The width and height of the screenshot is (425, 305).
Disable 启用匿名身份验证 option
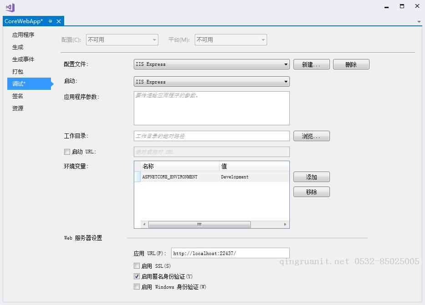[x=137, y=276]
